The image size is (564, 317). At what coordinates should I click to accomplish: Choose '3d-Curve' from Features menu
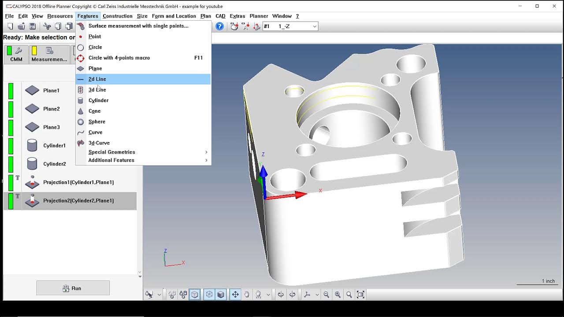click(x=143, y=143)
